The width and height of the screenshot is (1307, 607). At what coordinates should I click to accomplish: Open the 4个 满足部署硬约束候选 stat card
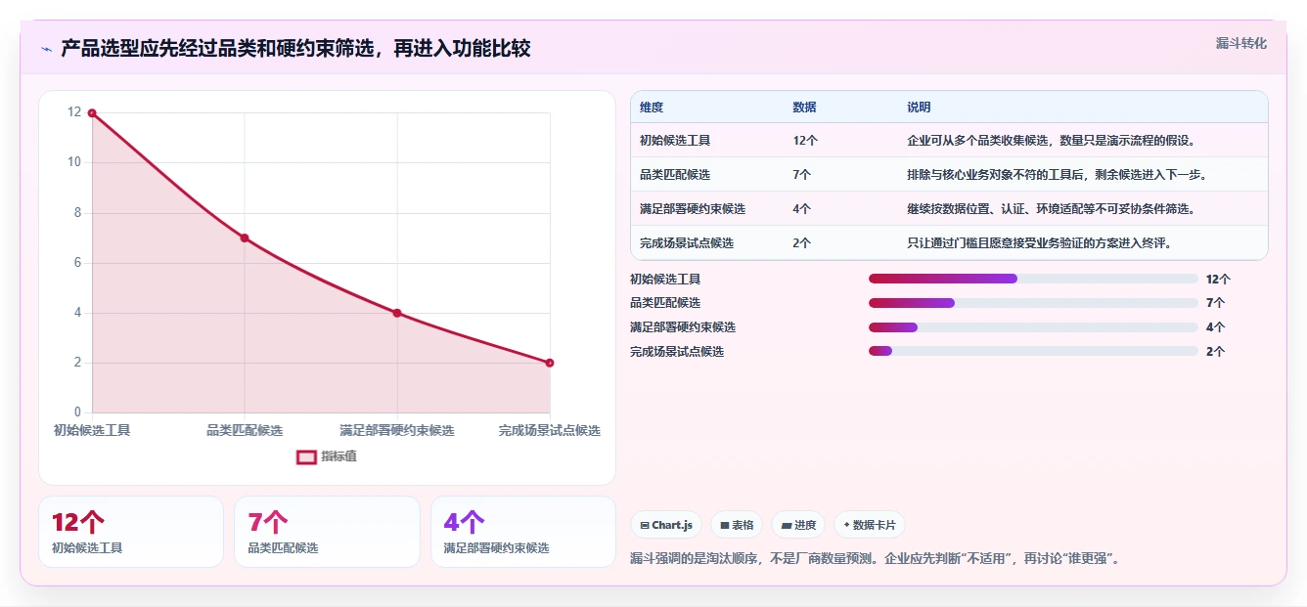click(523, 532)
